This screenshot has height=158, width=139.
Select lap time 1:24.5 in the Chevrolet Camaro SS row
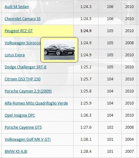point(86,19)
